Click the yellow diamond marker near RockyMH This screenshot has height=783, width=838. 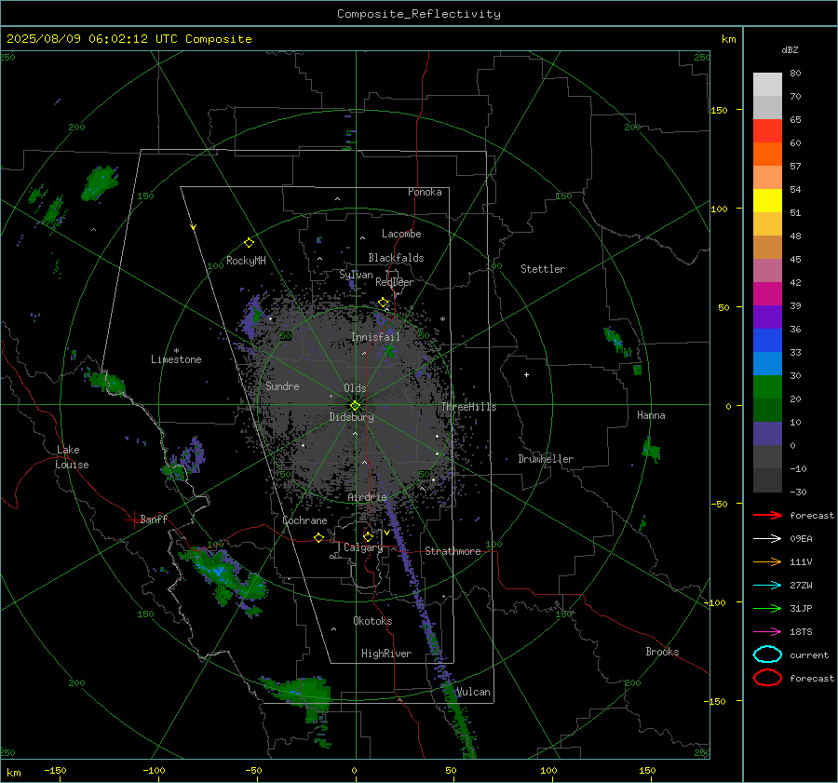click(x=249, y=243)
